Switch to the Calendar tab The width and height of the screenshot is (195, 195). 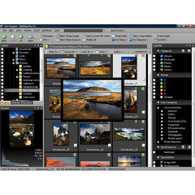[16, 103]
